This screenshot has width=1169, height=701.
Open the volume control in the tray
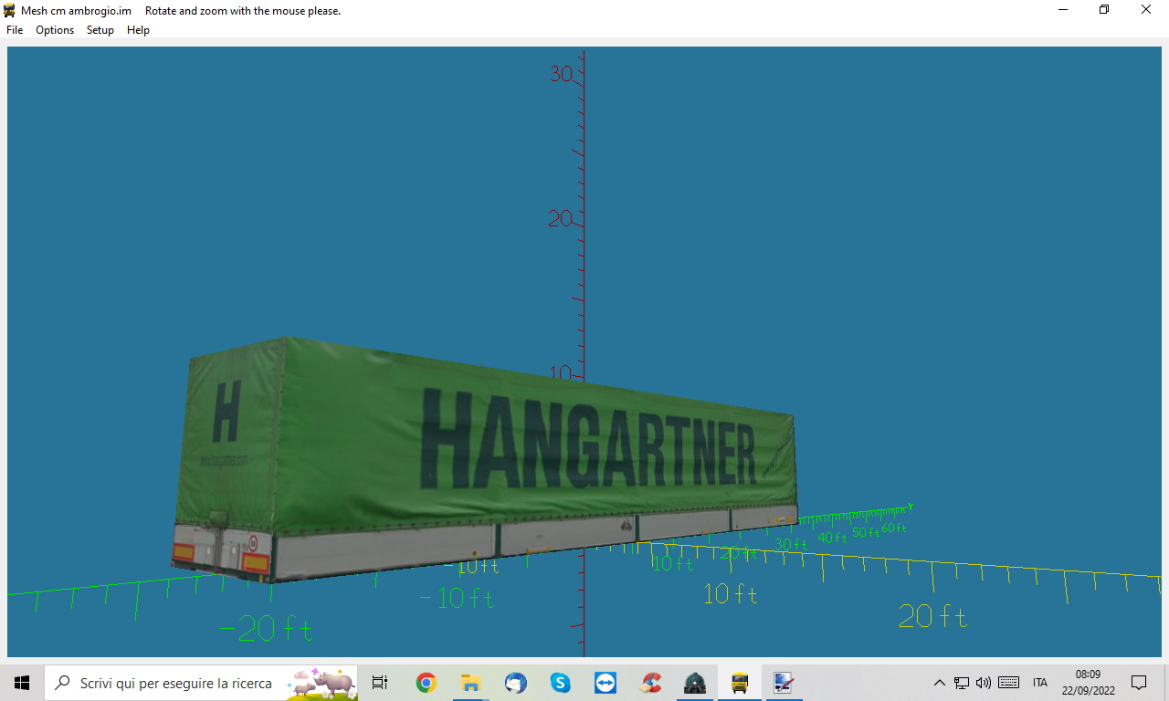click(x=984, y=683)
